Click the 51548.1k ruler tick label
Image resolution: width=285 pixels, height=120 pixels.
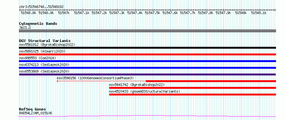pyautogui.click(x=259, y=13)
